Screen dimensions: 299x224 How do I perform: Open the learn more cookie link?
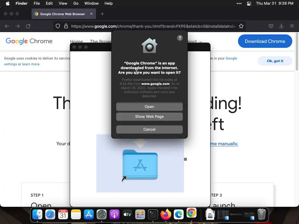(31, 64)
